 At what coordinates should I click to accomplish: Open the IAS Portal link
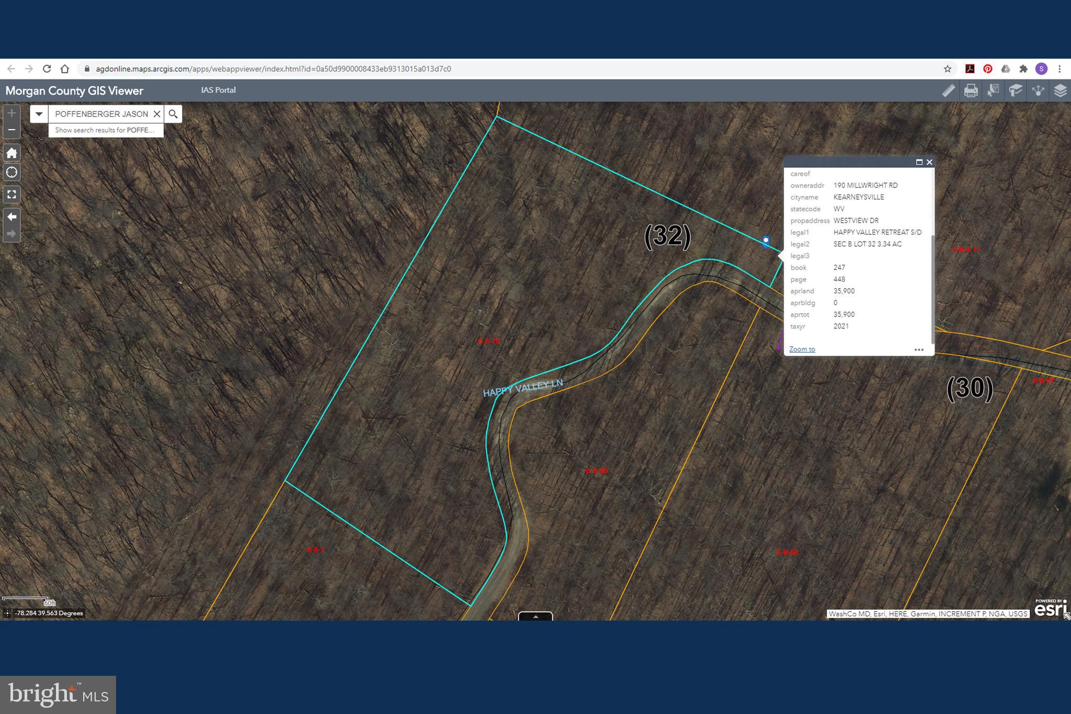point(218,90)
